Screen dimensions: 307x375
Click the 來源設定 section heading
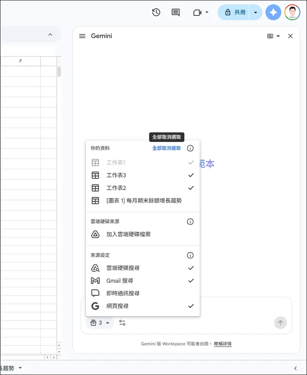point(100,255)
